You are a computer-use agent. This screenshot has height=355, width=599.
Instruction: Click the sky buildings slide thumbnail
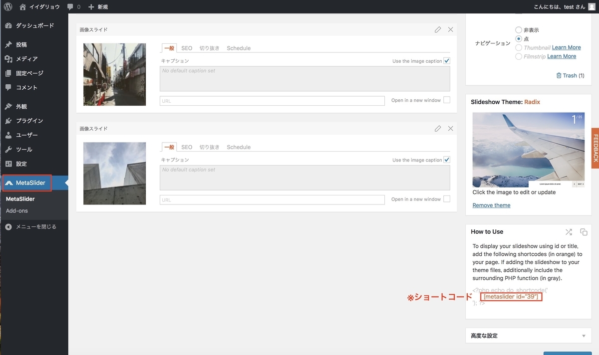[114, 173]
